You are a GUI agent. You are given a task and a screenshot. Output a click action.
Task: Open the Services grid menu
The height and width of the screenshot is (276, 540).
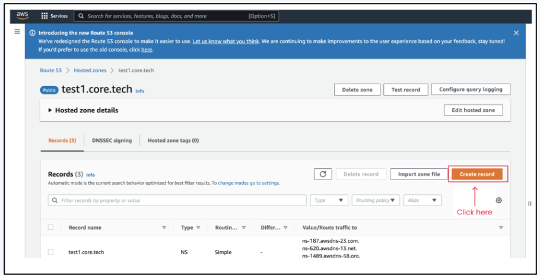[45, 16]
